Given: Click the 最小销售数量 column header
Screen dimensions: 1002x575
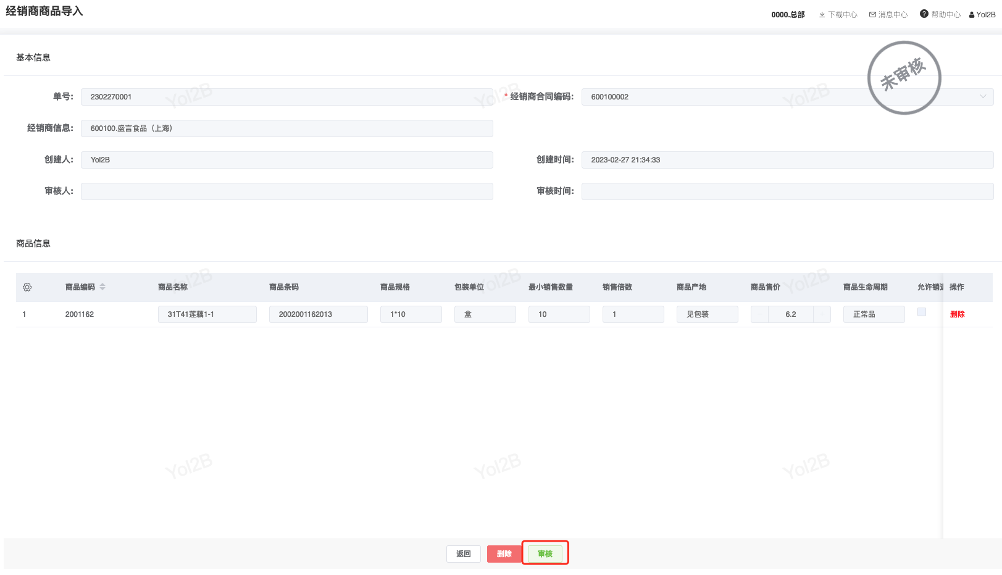Looking at the screenshot, I should [551, 287].
